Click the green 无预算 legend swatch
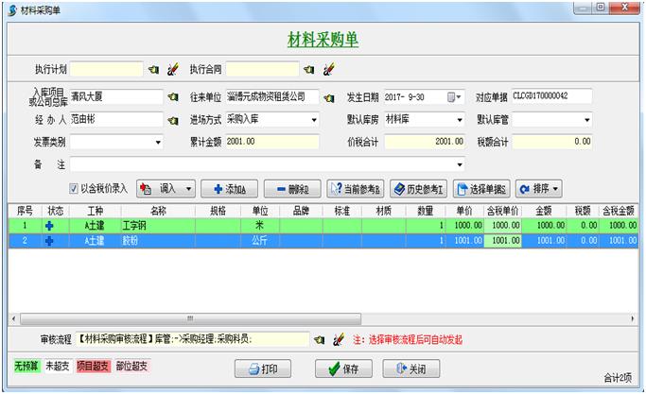Image resolution: width=646 pixels, height=394 pixels. [x=26, y=366]
